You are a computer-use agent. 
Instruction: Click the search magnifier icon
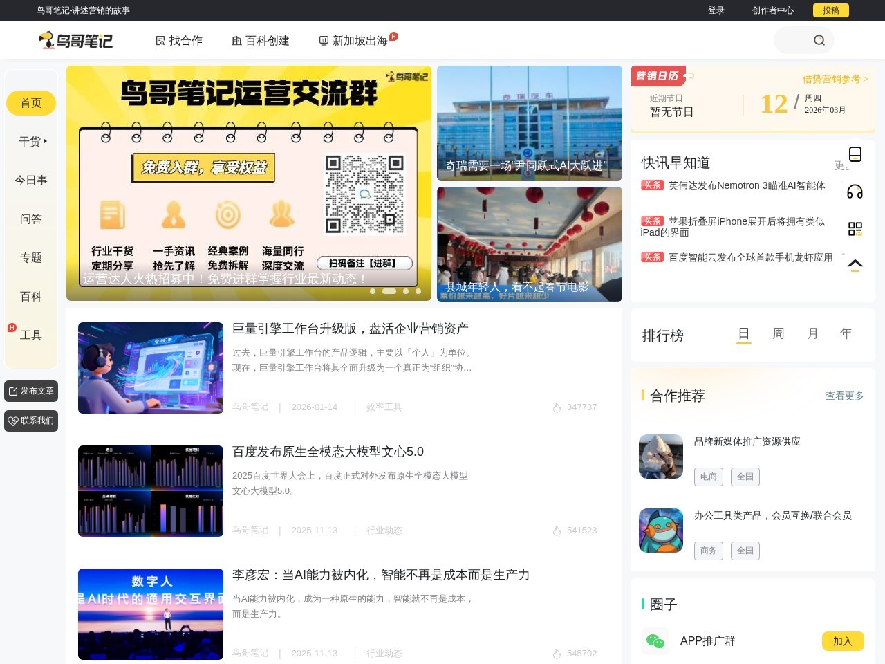[819, 40]
